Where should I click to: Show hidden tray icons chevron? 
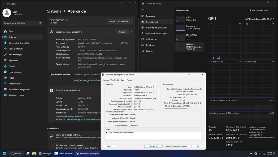click(251, 153)
